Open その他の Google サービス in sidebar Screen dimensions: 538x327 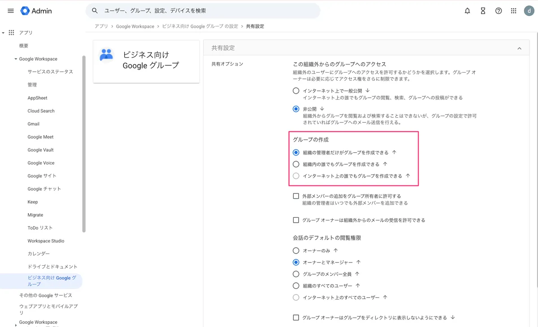point(46,295)
